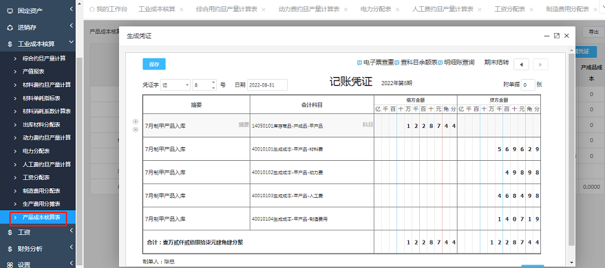This screenshot has width=605, height=268.
Task: Click the 保存 button
Action: [154, 65]
